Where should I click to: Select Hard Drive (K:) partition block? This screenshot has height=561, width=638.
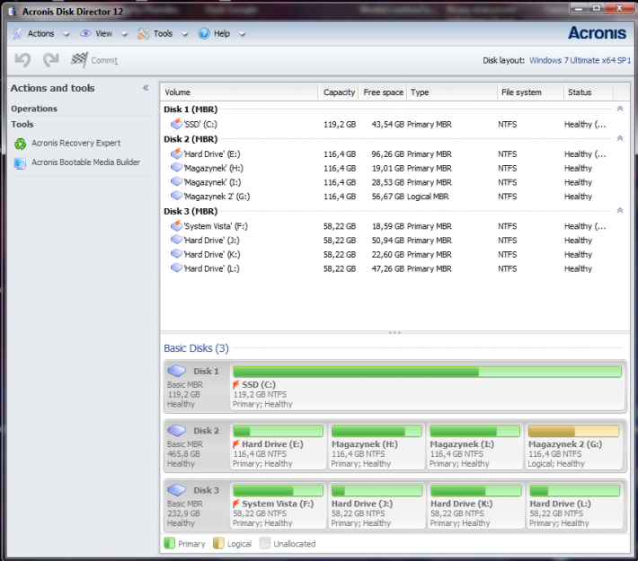[x=475, y=505]
